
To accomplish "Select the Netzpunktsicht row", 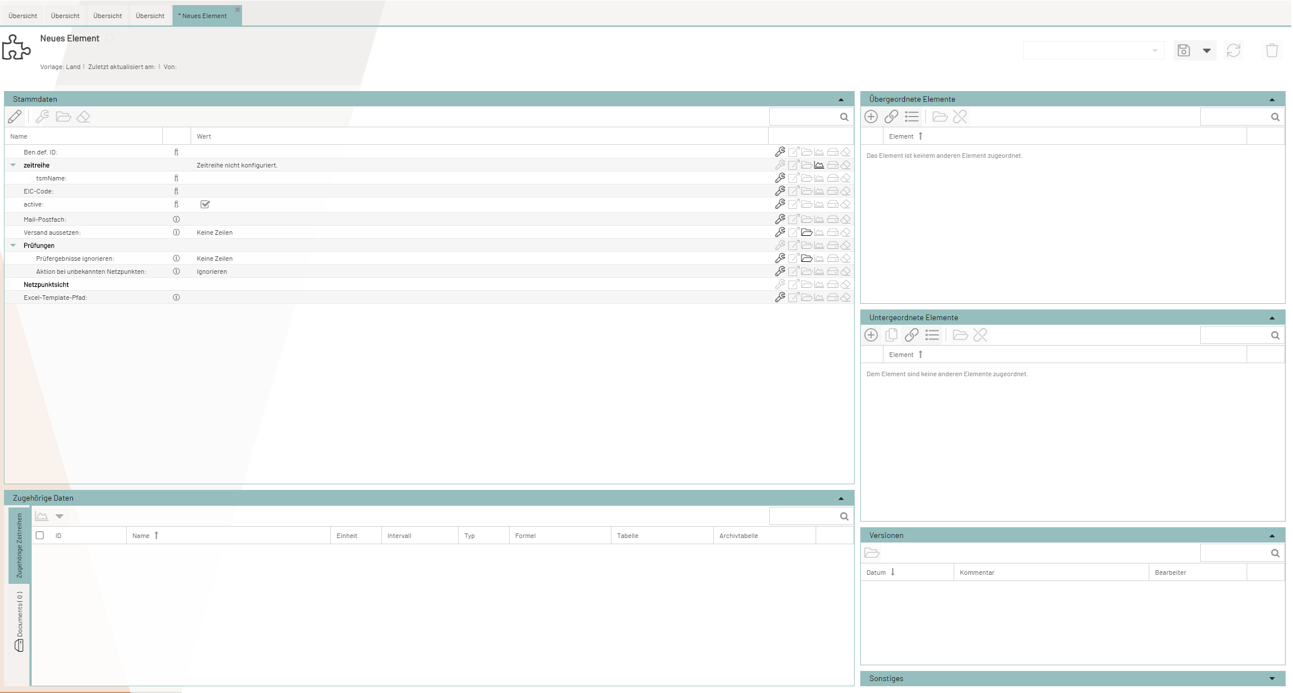I will (429, 285).
